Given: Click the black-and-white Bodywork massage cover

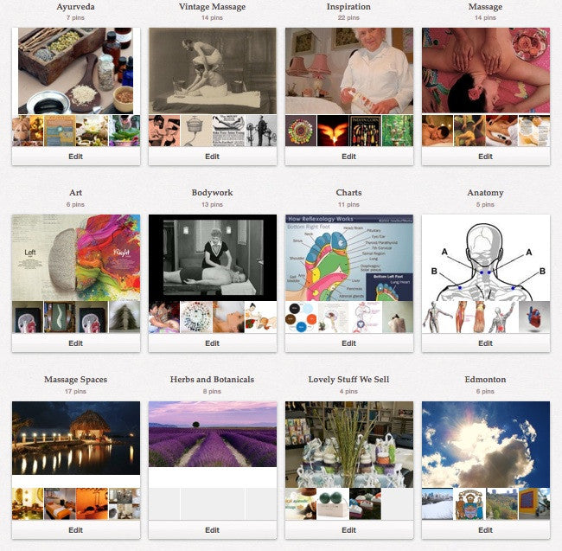Looking at the screenshot, I should (212, 258).
